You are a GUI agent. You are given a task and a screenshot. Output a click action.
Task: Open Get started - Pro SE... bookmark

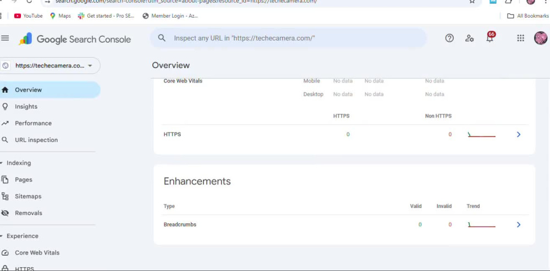[106, 16]
